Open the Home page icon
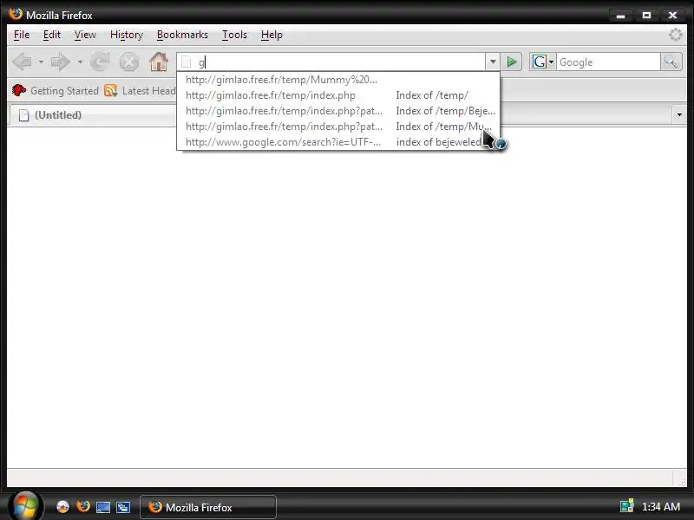694x520 pixels. [x=159, y=62]
